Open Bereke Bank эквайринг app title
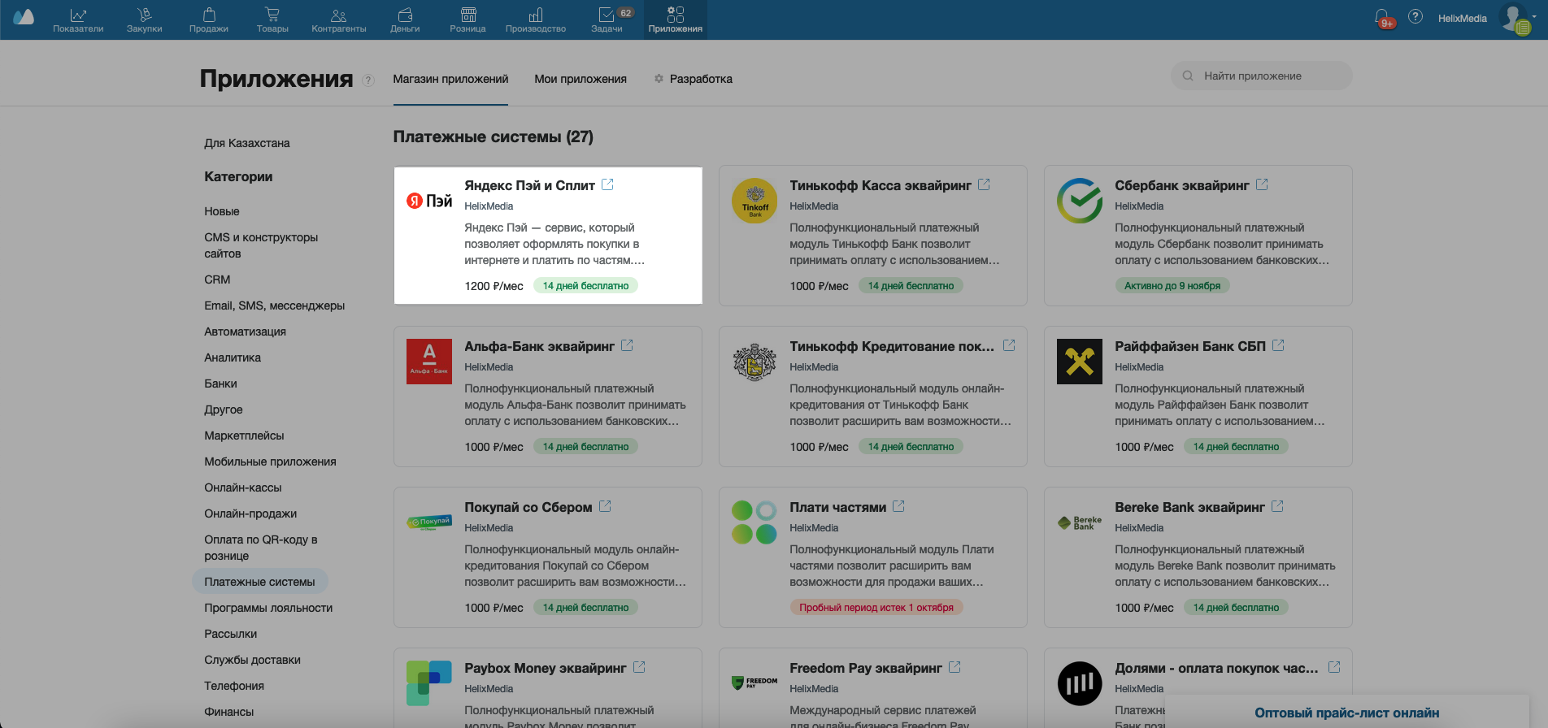 [x=1189, y=507]
